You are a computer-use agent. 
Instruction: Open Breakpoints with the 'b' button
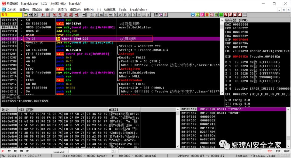point(134,15)
